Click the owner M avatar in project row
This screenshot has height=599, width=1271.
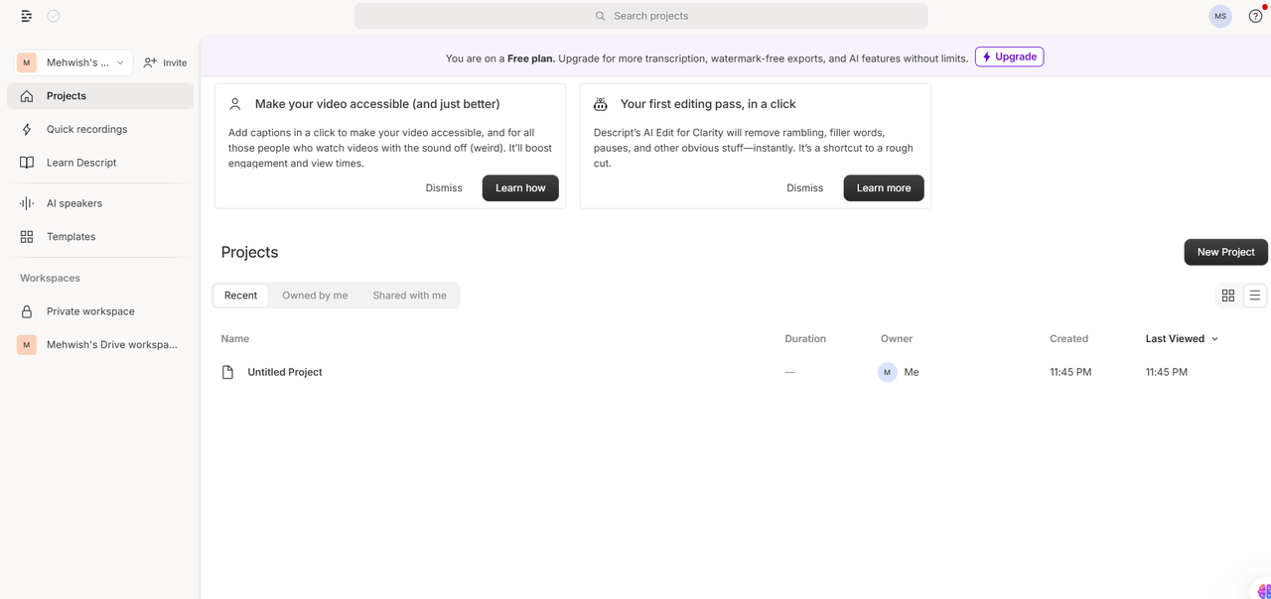click(x=888, y=372)
